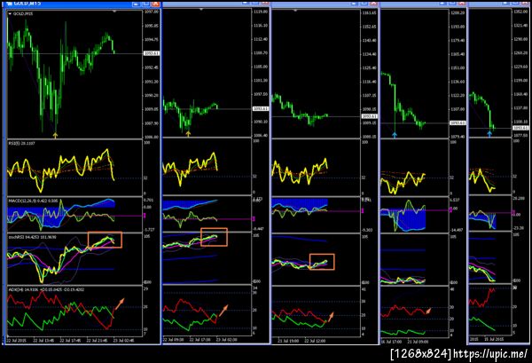This screenshot has height=363, width=532.
Task: Select the ADX(14) indicator label
Action: tap(46, 289)
